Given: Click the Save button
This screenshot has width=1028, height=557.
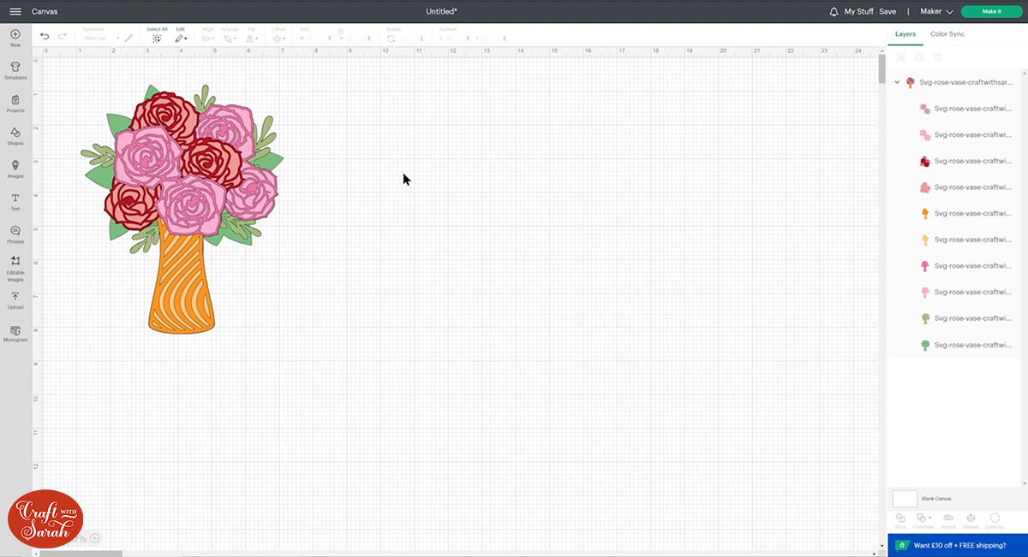Looking at the screenshot, I should (888, 12).
